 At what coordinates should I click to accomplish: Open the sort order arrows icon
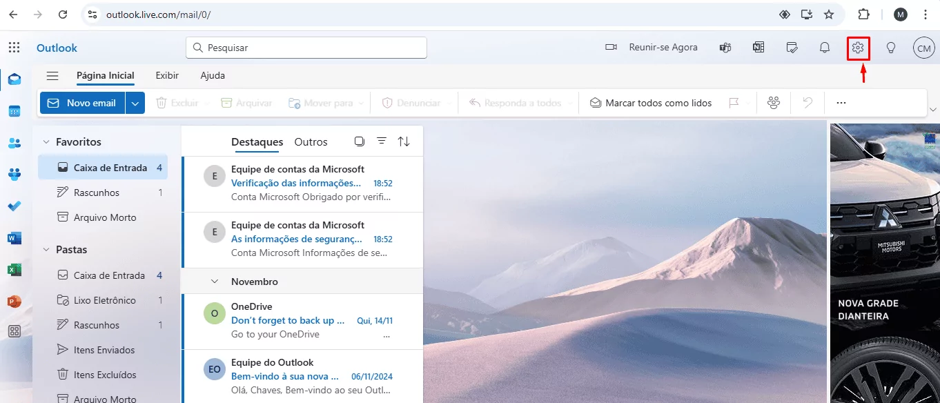tap(404, 141)
